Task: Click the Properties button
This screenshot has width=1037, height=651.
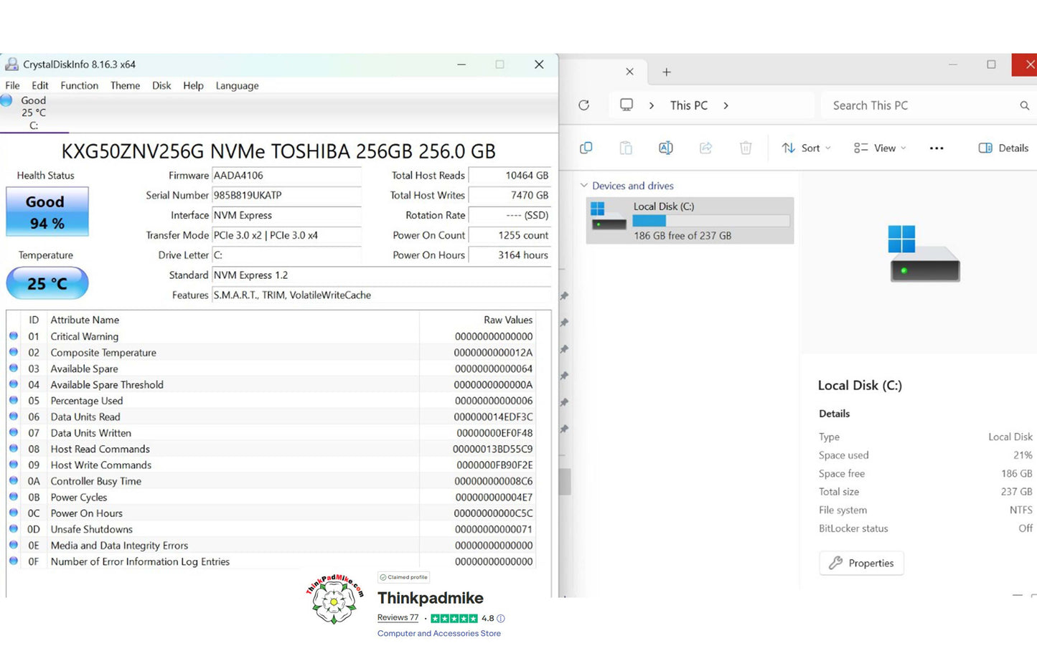Action: point(861,563)
